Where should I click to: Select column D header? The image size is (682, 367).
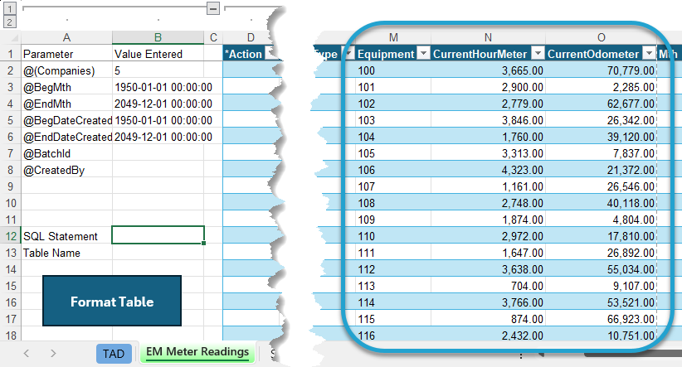coord(251,37)
